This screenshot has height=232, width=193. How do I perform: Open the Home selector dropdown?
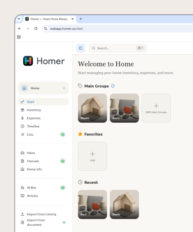point(43,88)
